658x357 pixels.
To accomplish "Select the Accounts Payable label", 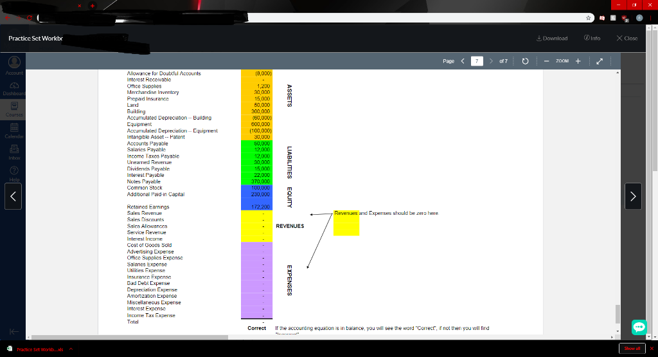I will pos(147,143).
